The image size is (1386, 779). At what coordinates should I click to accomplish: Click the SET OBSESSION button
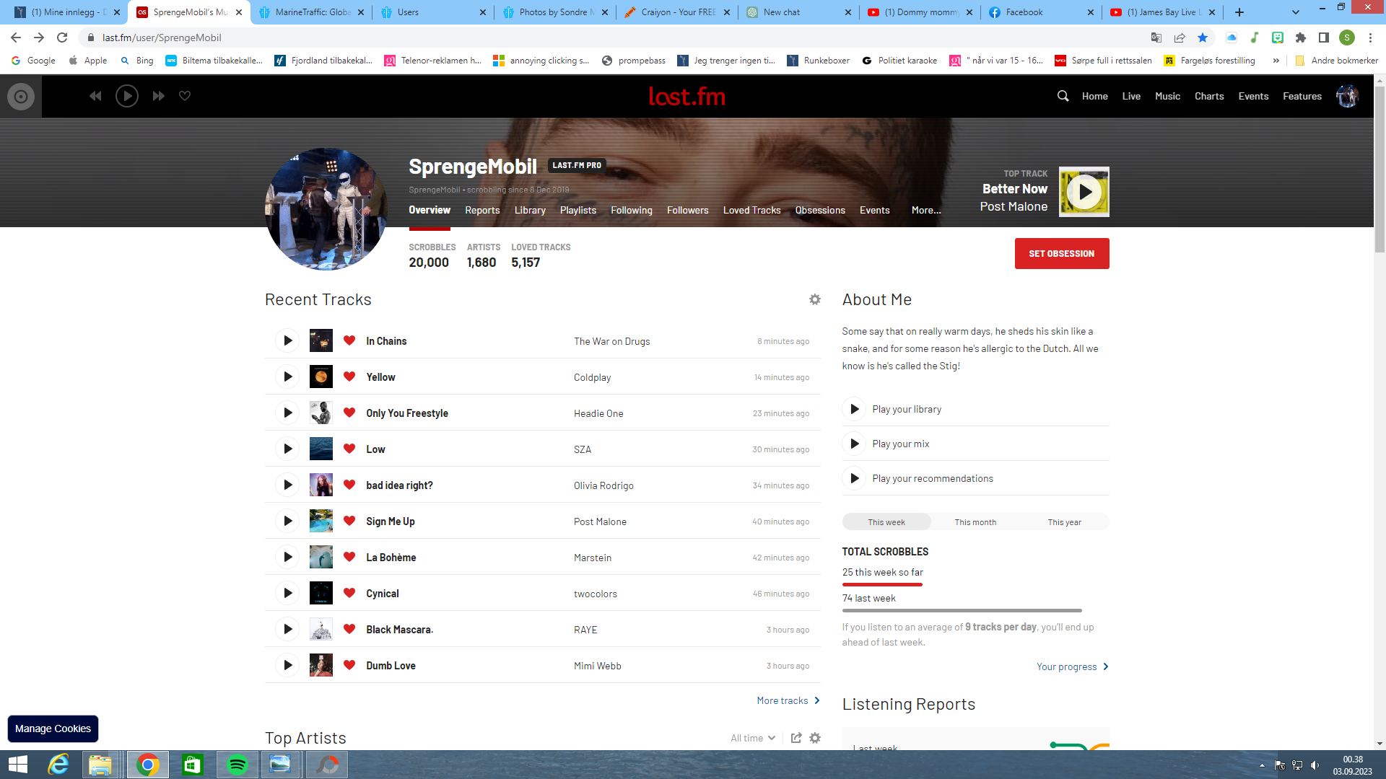(x=1062, y=254)
